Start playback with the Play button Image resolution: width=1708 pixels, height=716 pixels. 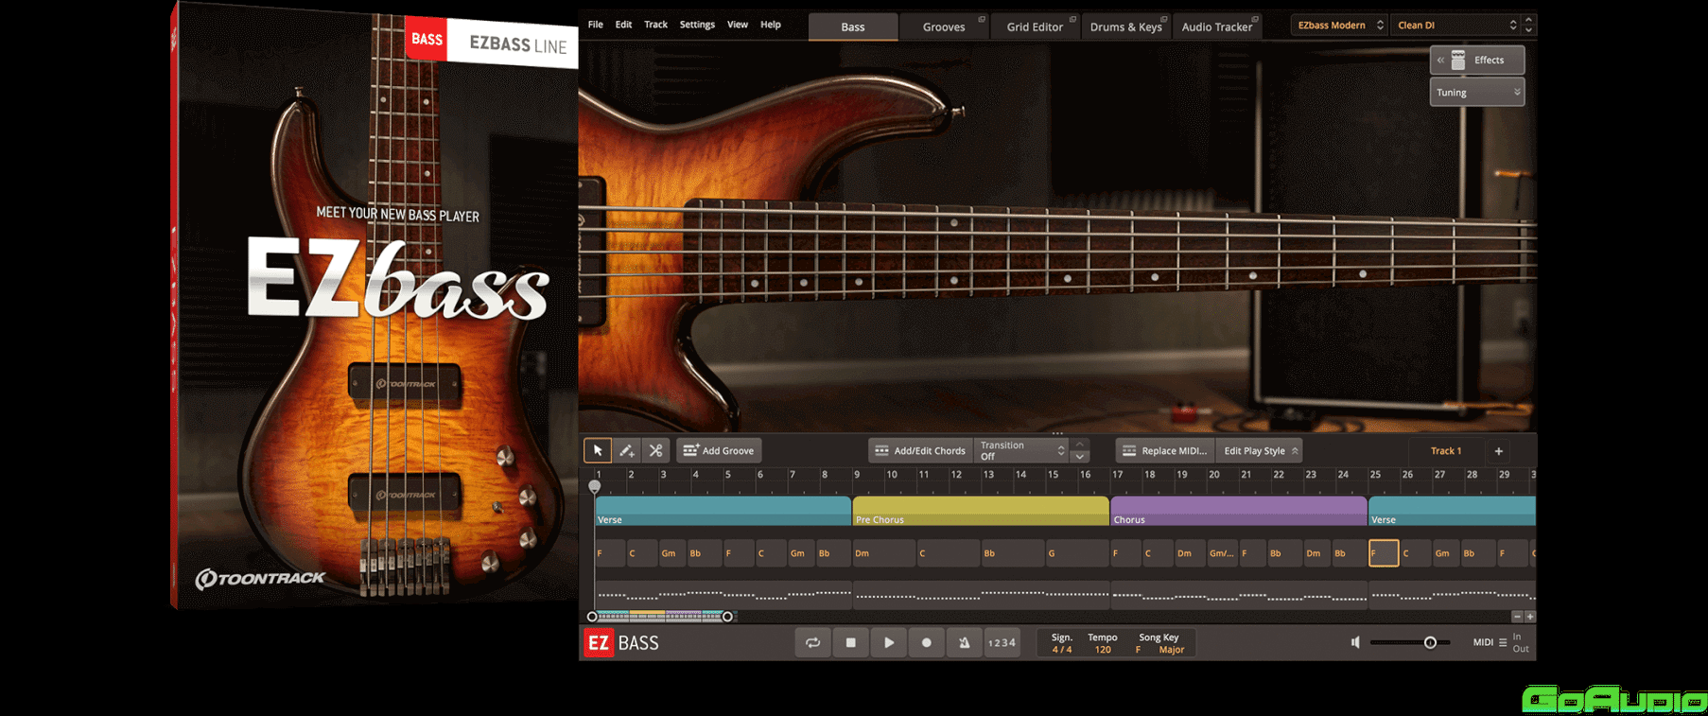888,643
